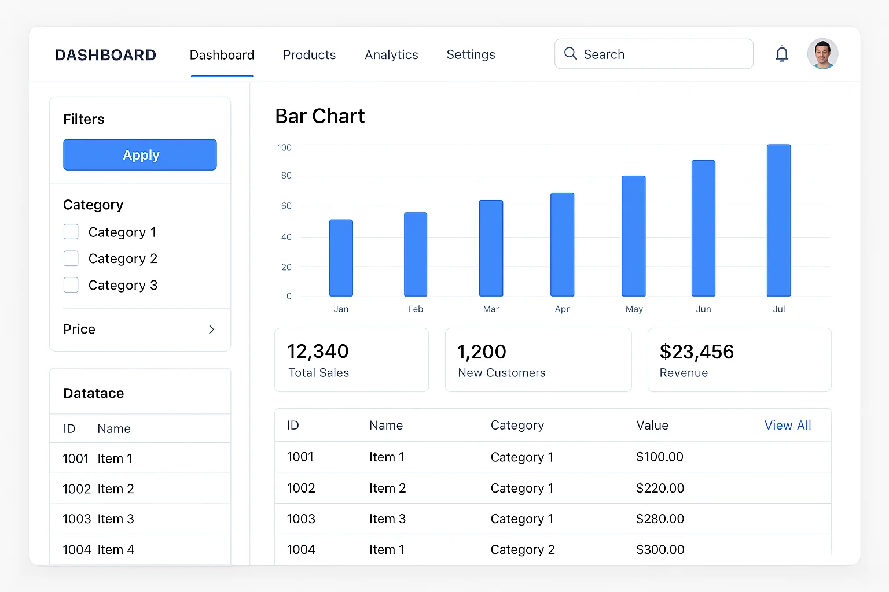Switch to the Products tab
The image size is (889, 592).
pyautogui.click(x=309, y=55)
